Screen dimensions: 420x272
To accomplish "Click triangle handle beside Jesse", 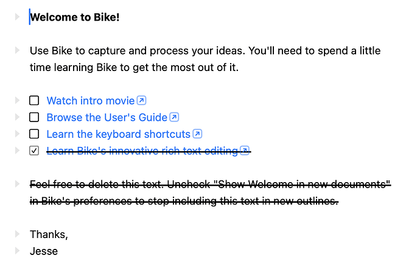I will pyautogui.click(x=18, y=251).
